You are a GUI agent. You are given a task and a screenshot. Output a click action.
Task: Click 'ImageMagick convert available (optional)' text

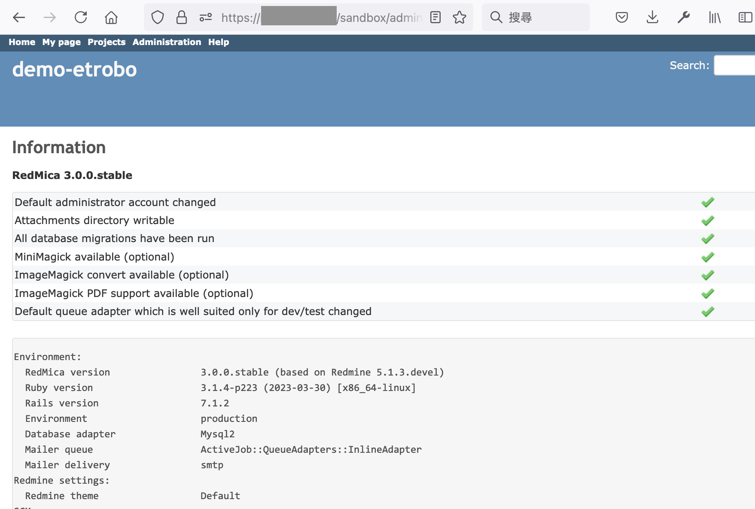click(x=122, y=275)
